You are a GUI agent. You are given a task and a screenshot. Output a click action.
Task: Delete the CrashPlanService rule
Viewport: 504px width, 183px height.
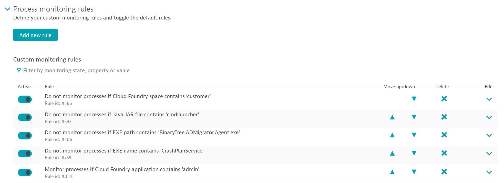coord(444,153)
